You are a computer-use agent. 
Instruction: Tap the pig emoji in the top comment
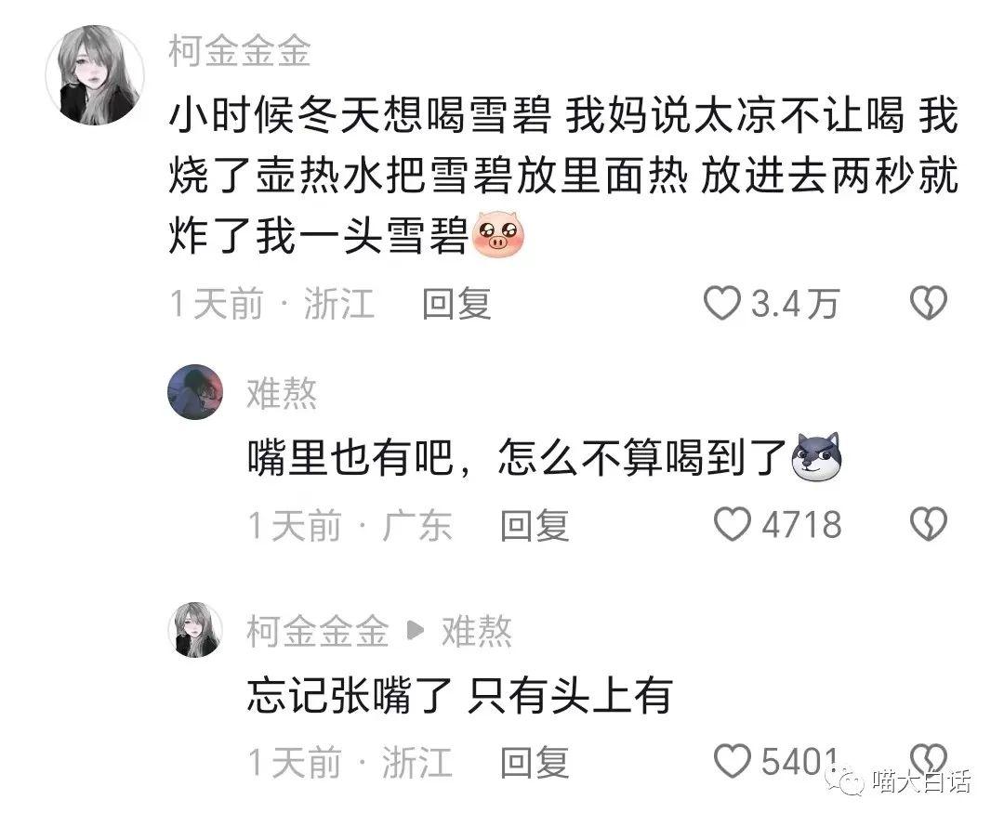tap(497, 234)
